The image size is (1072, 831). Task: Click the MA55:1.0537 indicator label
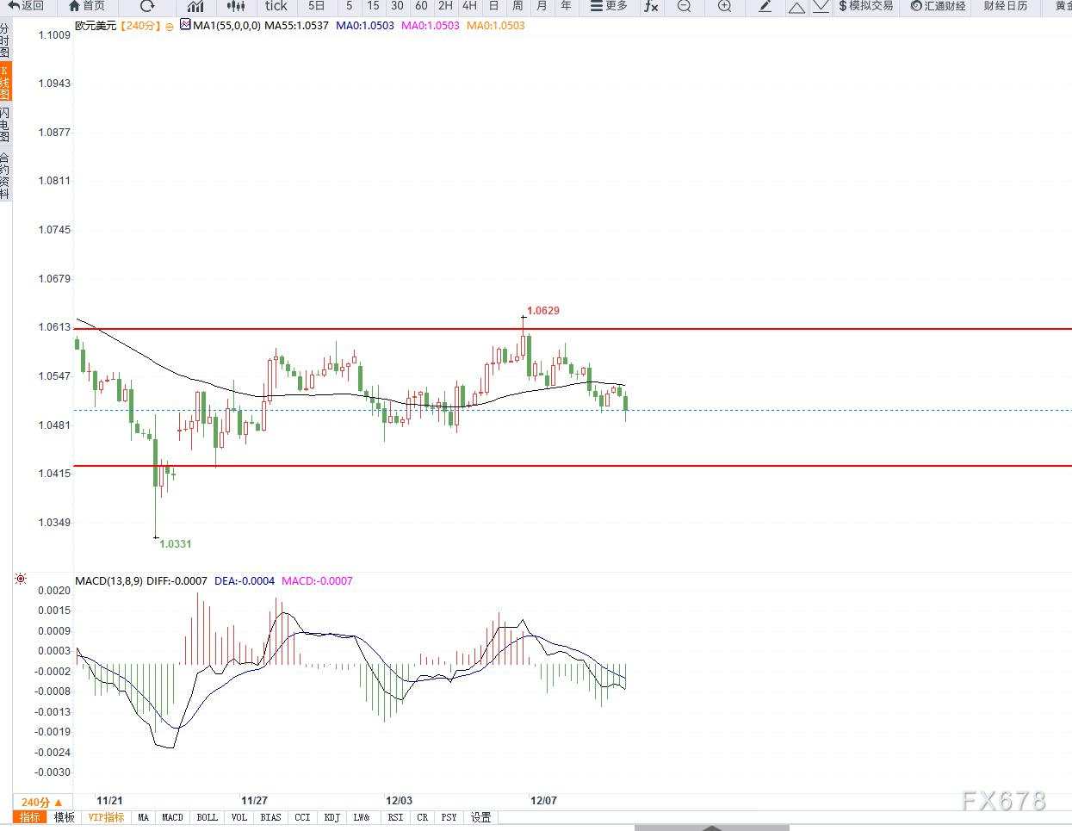296,26
